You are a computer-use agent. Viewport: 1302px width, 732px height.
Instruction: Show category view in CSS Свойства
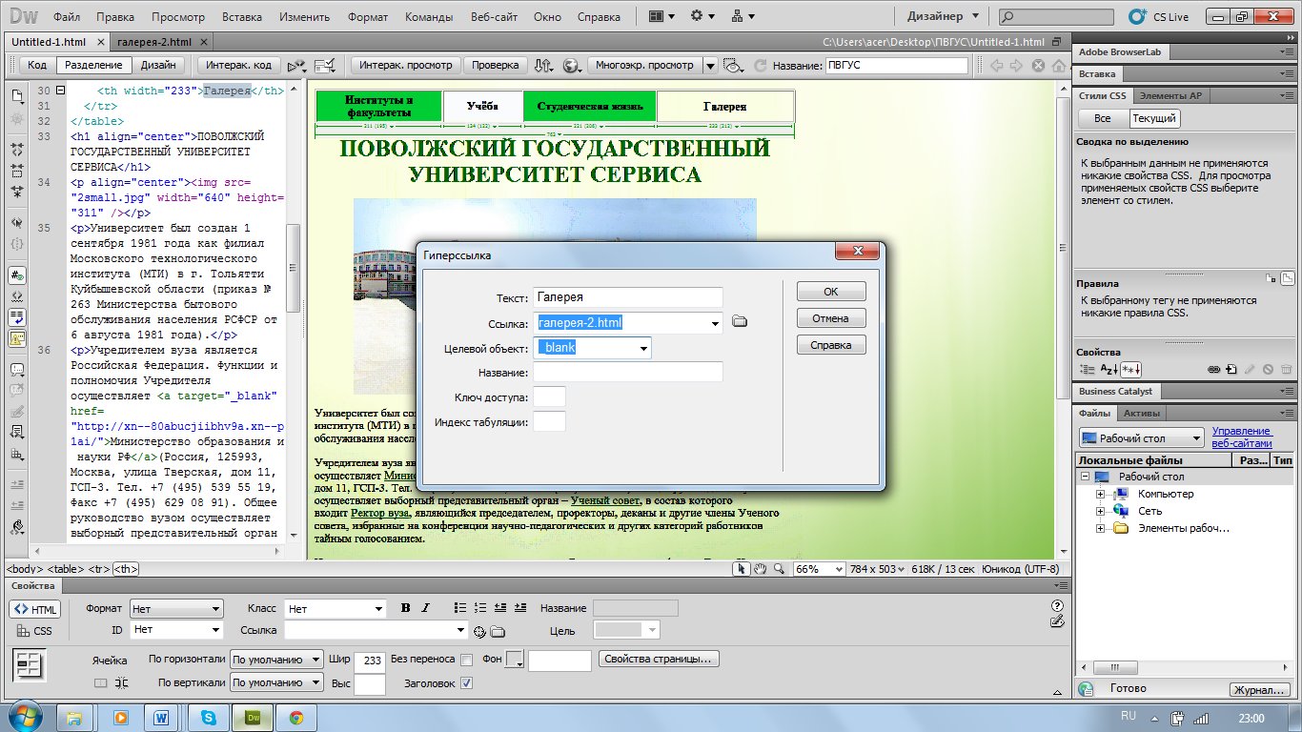[x=1087, y=369]
